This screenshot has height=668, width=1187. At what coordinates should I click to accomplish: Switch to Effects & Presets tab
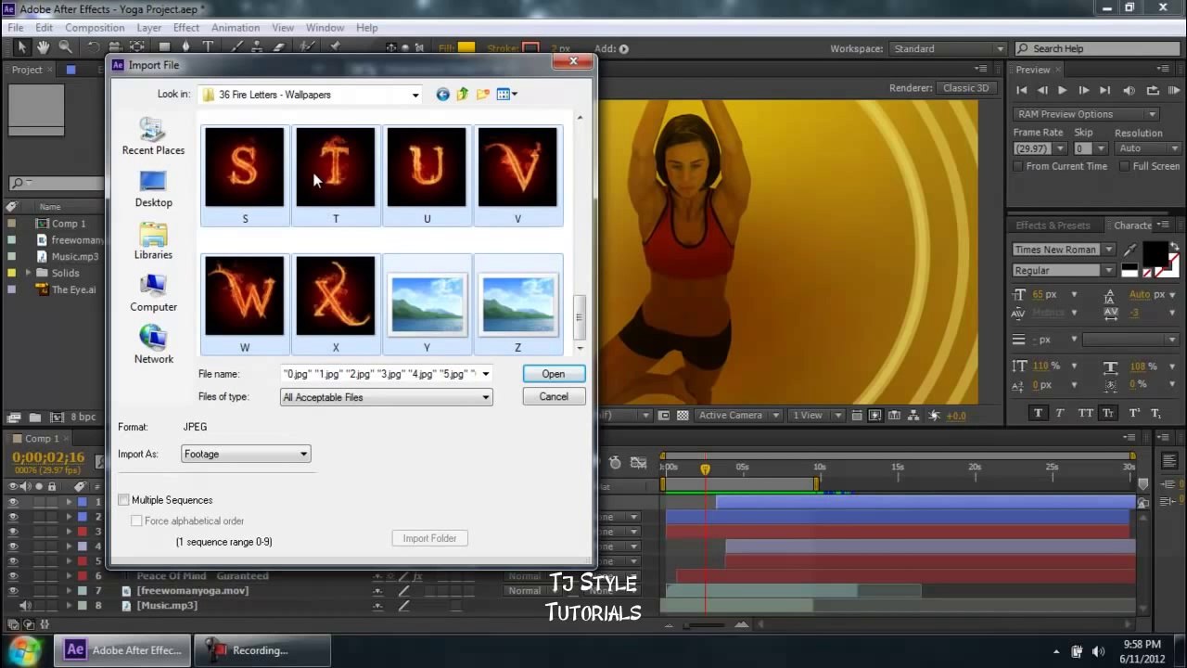click(1053, 225)
